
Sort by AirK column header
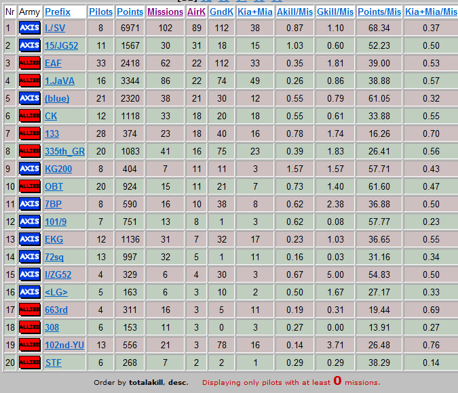point(196,12)
